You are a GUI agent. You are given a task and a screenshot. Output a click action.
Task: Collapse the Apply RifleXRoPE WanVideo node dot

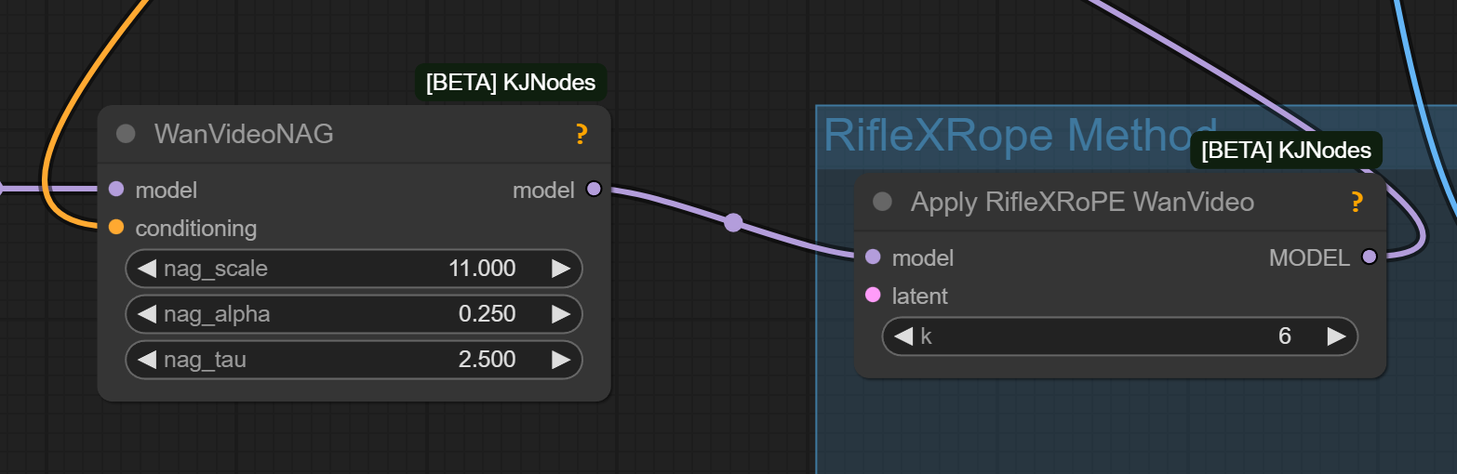(883, 202)
